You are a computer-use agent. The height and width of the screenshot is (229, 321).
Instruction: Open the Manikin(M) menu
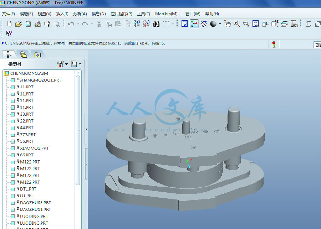168,14
